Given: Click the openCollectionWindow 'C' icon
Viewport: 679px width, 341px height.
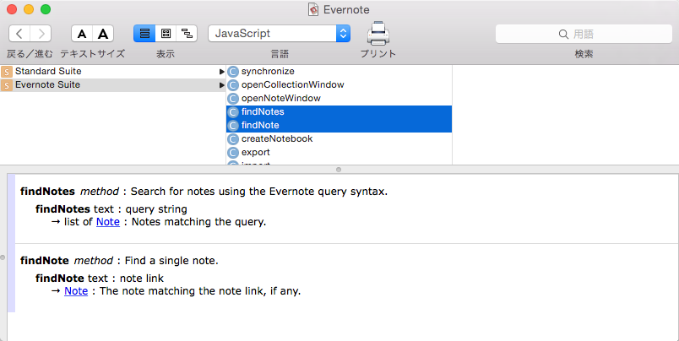Looking at the screenshot, I should click(233, 85).
